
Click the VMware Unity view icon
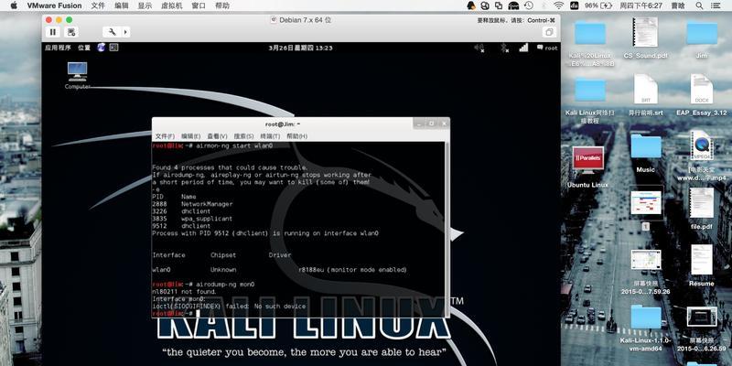tap(549, 32)
